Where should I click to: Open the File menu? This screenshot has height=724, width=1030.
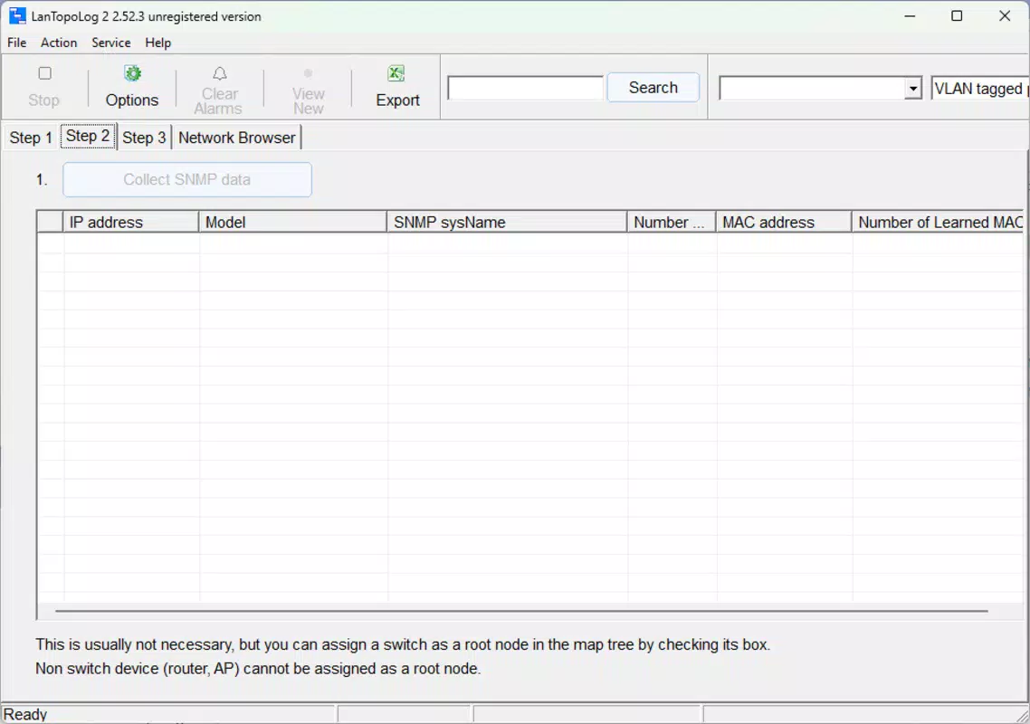tap(17, 43)
